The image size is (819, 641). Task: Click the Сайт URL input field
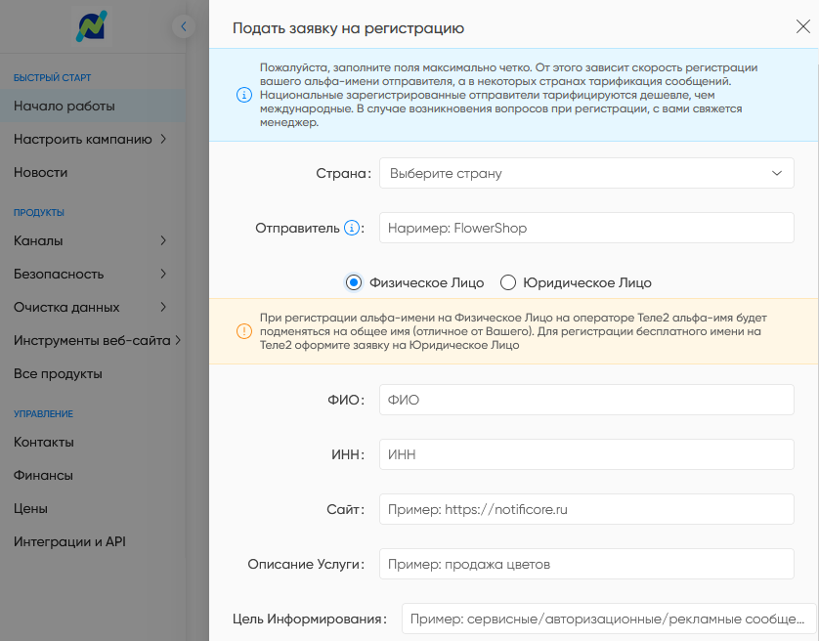click(x=586, y=509)
